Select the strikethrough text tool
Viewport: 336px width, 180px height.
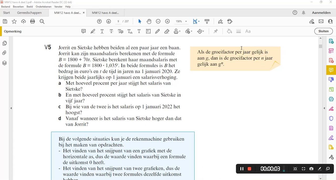(111, 31)
